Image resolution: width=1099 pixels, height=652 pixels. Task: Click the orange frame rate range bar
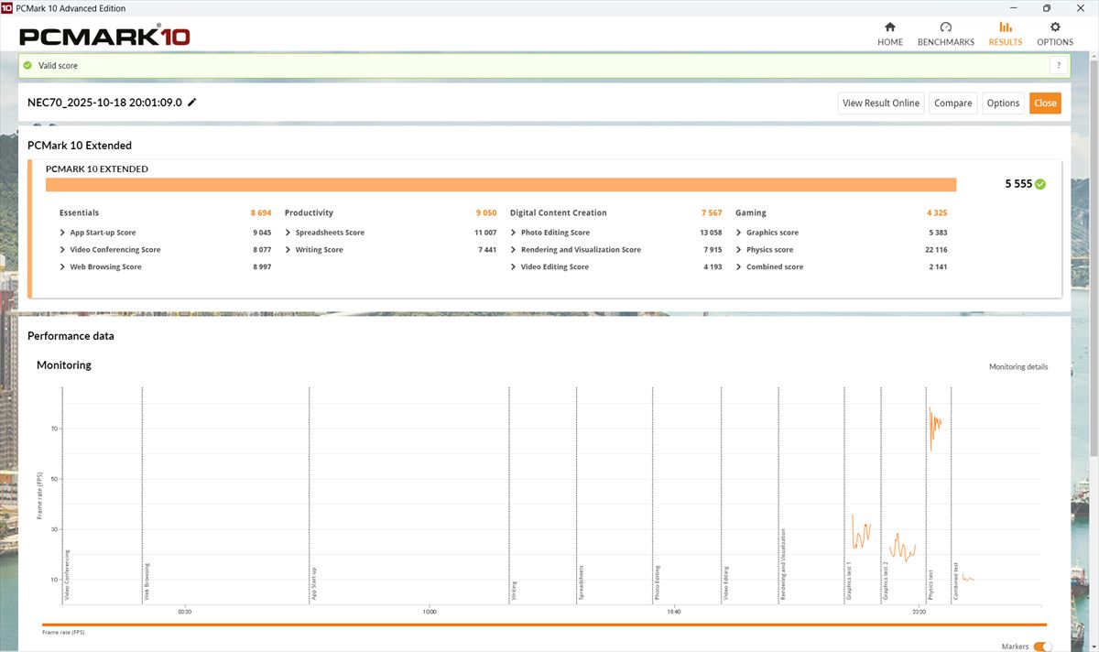547,625
